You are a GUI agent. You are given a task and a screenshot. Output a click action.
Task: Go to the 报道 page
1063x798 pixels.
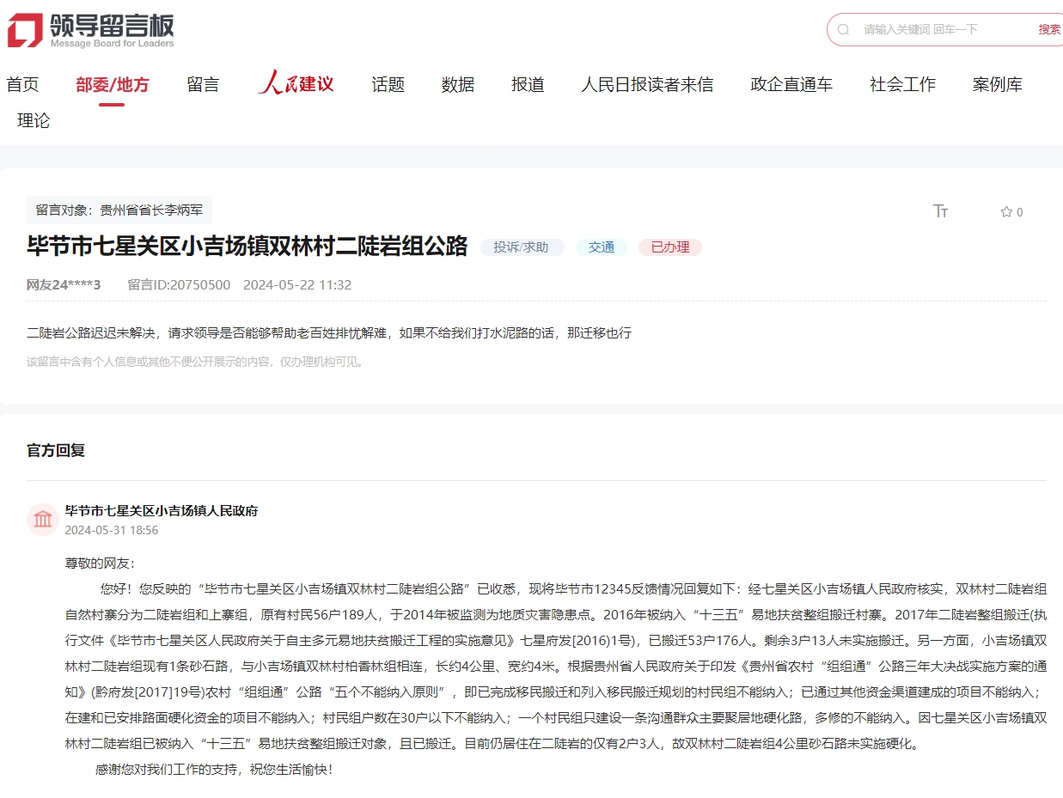coord(527,83)
